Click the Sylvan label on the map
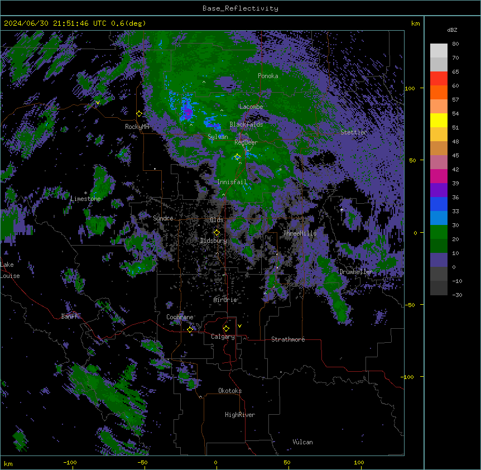The height and width of the screenshot is (470, 481). [218, 137]
